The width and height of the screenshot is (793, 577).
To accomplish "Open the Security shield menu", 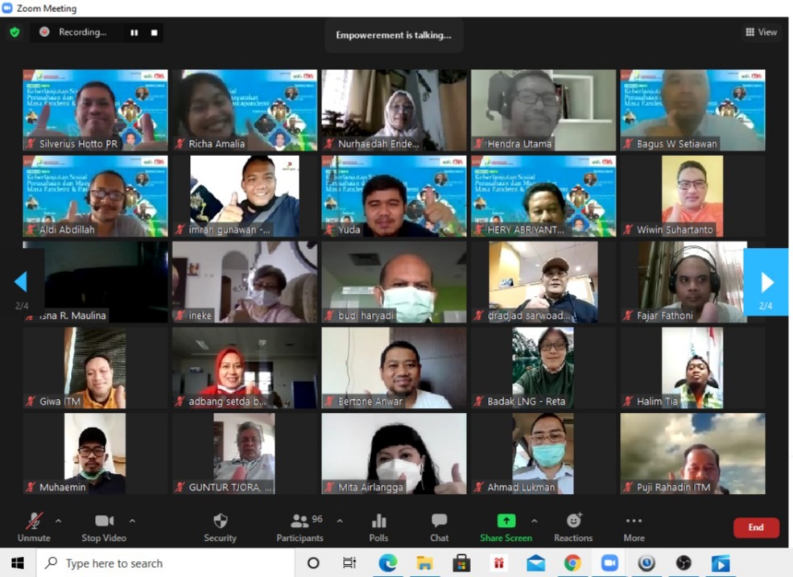I will point(220,527).
